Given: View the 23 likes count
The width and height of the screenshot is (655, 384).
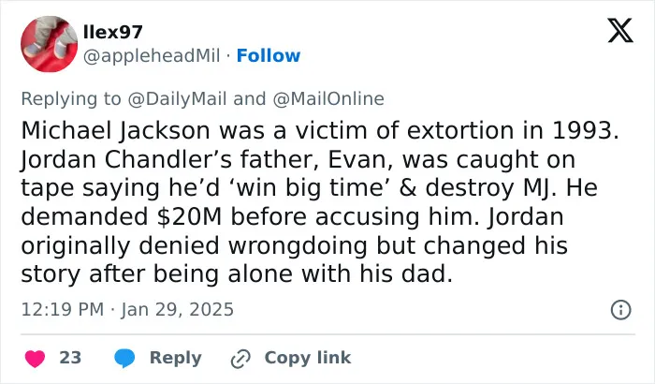Looking at the screenshot, I should pos(70,358).
